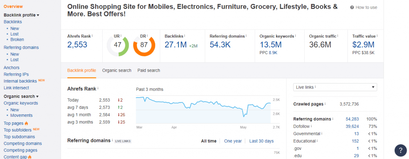The height and width of the screenshot is (159, 409).
Task: Select the Last 30 days range
Action: 261,141
